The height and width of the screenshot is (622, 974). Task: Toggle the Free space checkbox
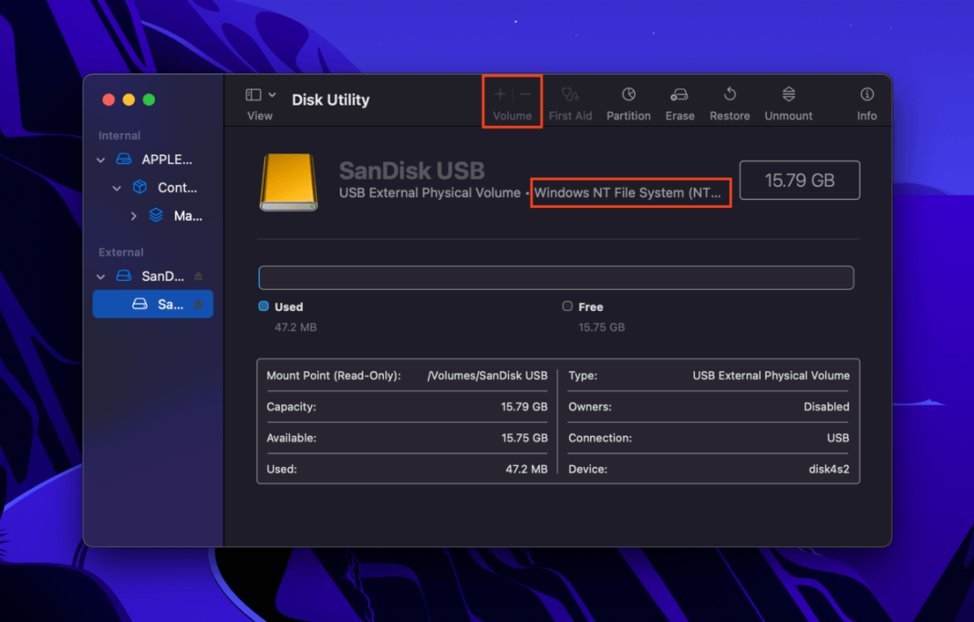(567, 306)
